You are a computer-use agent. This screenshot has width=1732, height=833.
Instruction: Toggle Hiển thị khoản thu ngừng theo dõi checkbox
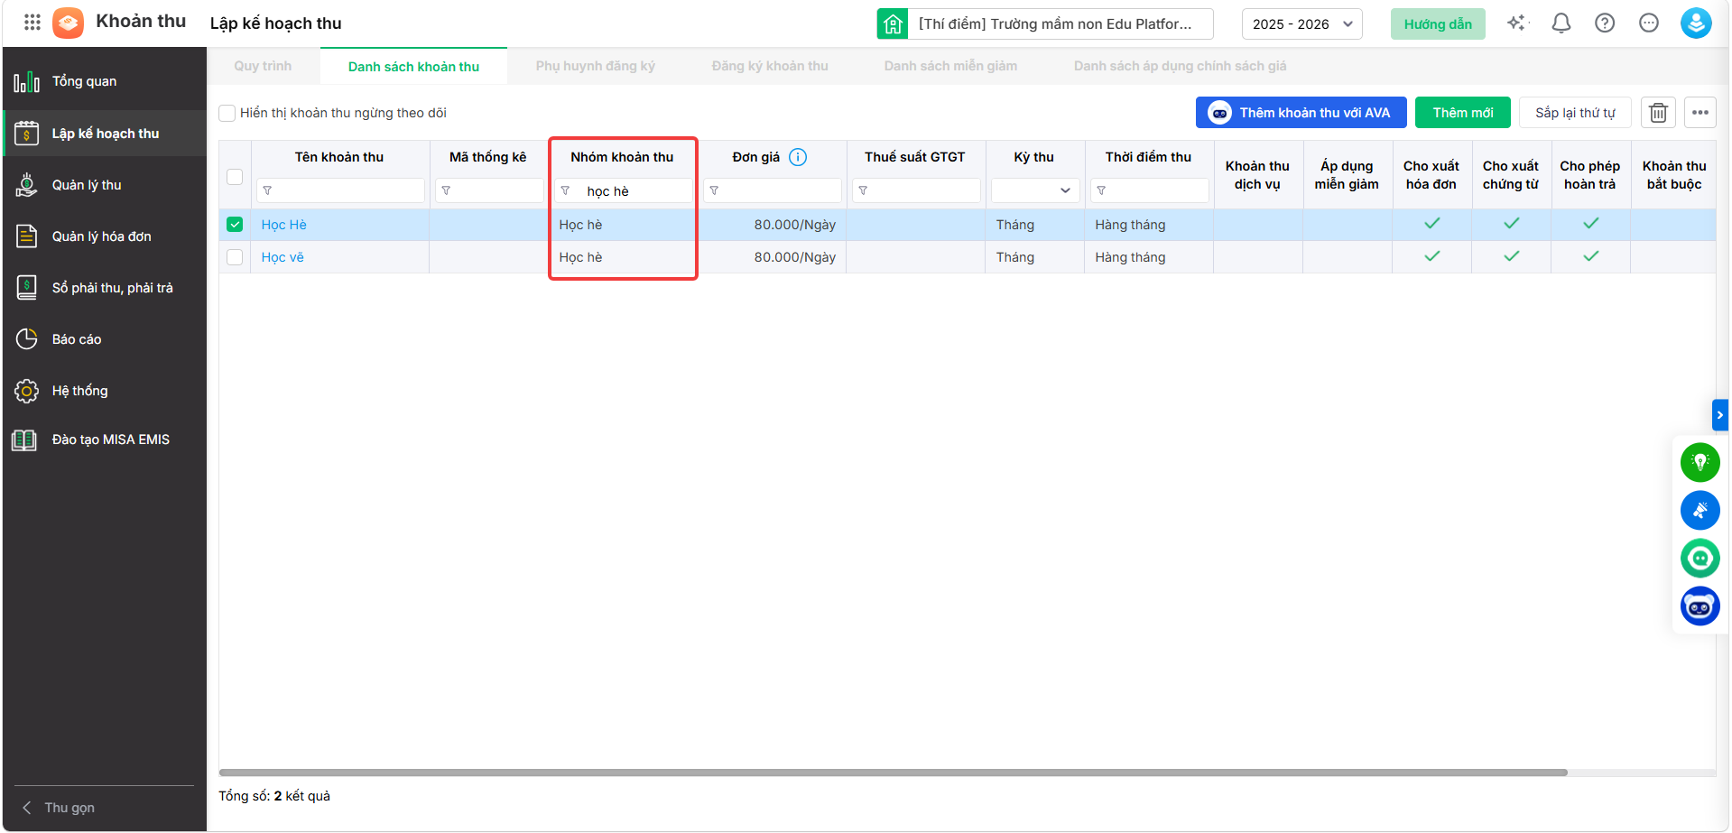(x=227, y=113)
